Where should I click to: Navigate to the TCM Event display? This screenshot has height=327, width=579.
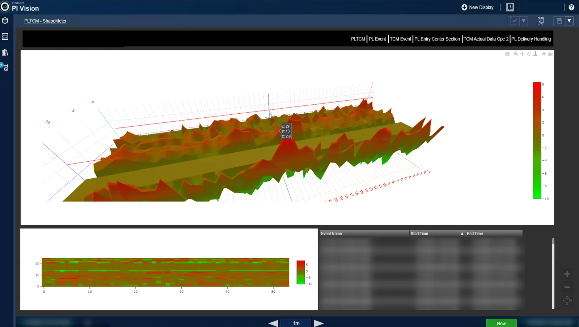401,39
